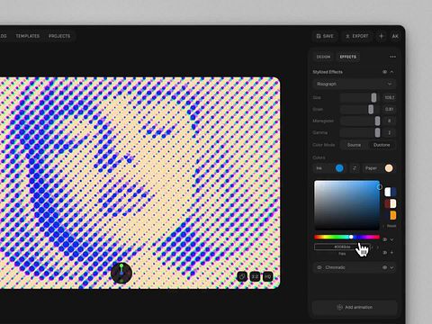The image size is (432, 324).
Task: Click Add animation button
Action: coord(355,307)
